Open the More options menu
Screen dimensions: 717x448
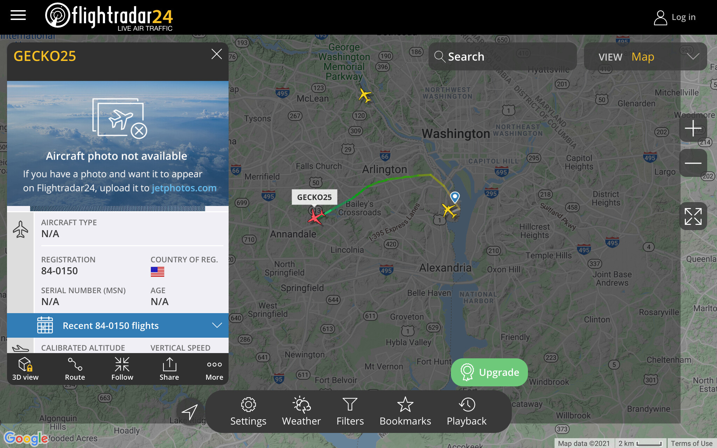click(214, 369)
